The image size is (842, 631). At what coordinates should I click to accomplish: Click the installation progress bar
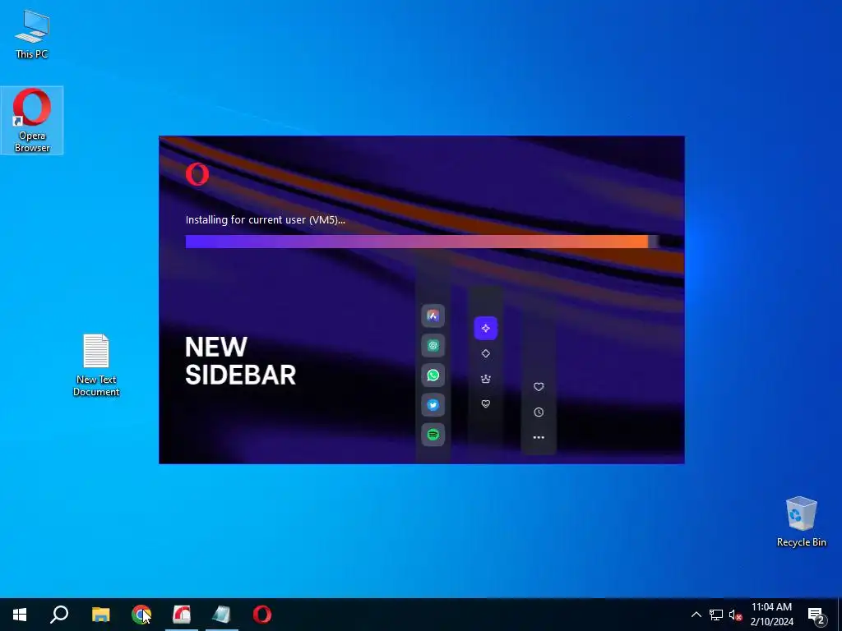pyautogui.click(x=422, y=242)
